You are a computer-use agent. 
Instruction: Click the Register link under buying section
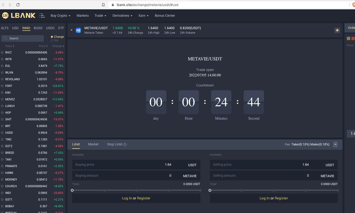[x=144, y=198]
